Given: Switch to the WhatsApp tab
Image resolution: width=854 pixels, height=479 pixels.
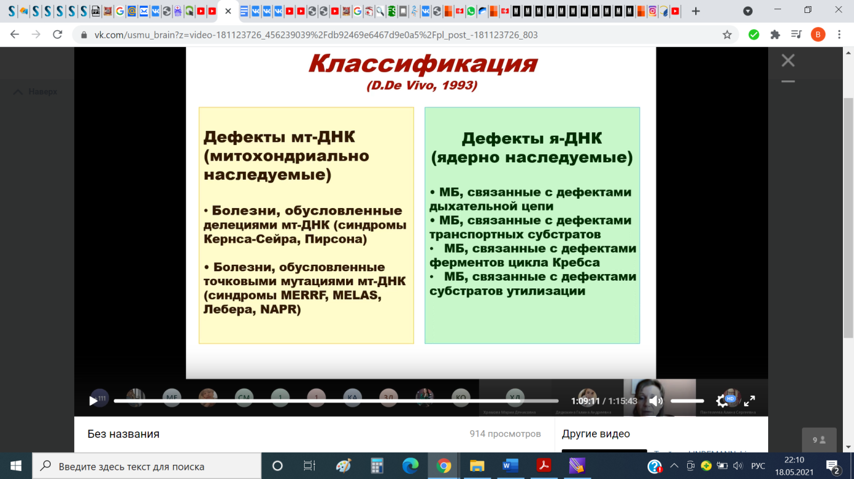Looking at the screenshot, I should [471, 11].
